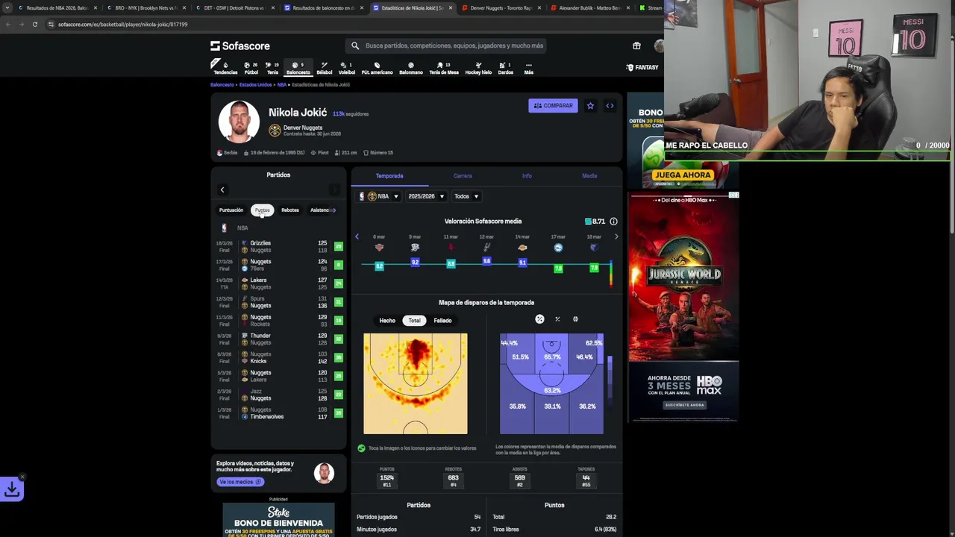Open the Nuggets vs Timberwolves 1/3/26 match

pyautogui.click(x=278, y=413)
